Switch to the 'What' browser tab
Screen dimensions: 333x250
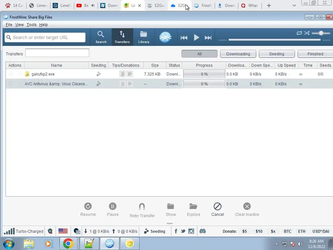pos(250,6)
